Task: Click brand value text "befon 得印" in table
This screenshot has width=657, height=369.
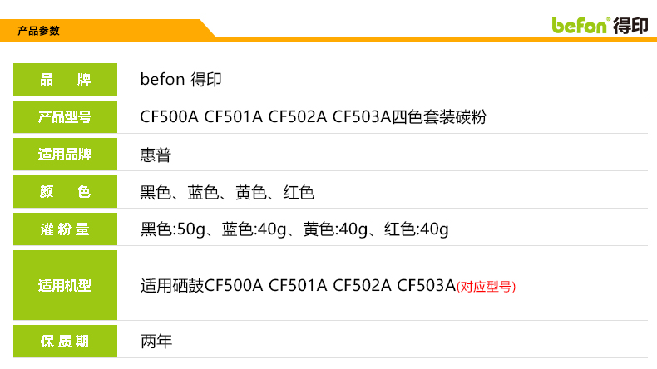Action: tap(180, 80)
